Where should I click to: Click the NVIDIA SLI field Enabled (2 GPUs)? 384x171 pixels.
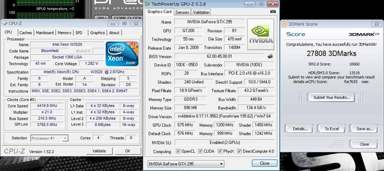pyautogui.click(x=224, y=143)
